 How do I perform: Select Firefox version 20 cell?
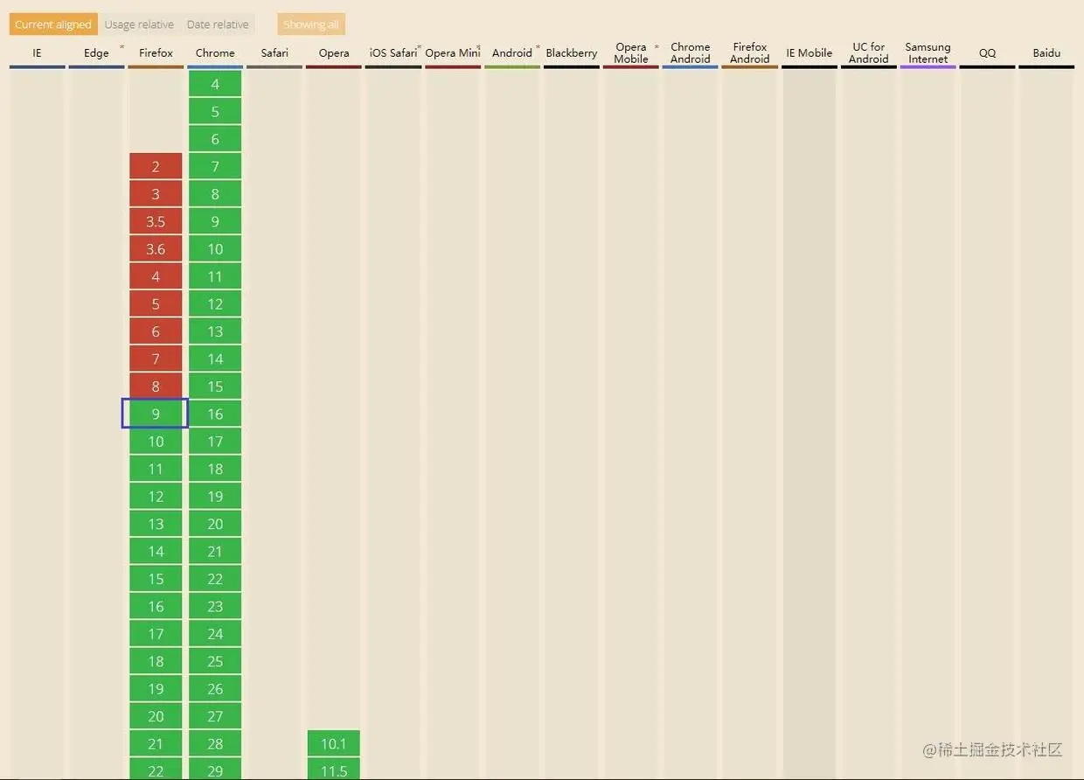point(156,716)
